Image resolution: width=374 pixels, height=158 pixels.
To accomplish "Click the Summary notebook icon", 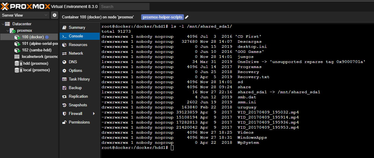I will point(64,28).
